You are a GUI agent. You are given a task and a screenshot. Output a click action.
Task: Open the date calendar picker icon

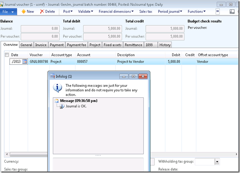click(x=24, y=62)
